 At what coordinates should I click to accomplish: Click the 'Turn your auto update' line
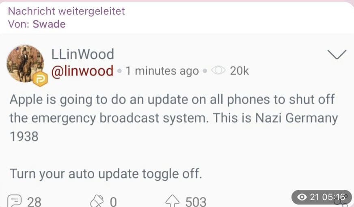click(106, 174)
